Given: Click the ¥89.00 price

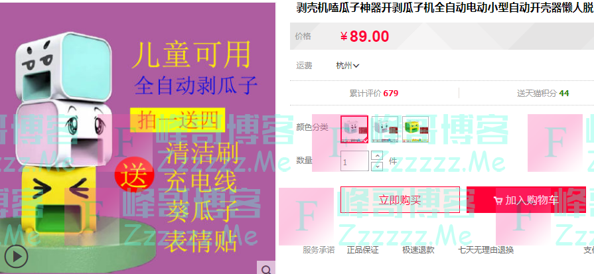Looking at the screenshot, I should point(364,36).
